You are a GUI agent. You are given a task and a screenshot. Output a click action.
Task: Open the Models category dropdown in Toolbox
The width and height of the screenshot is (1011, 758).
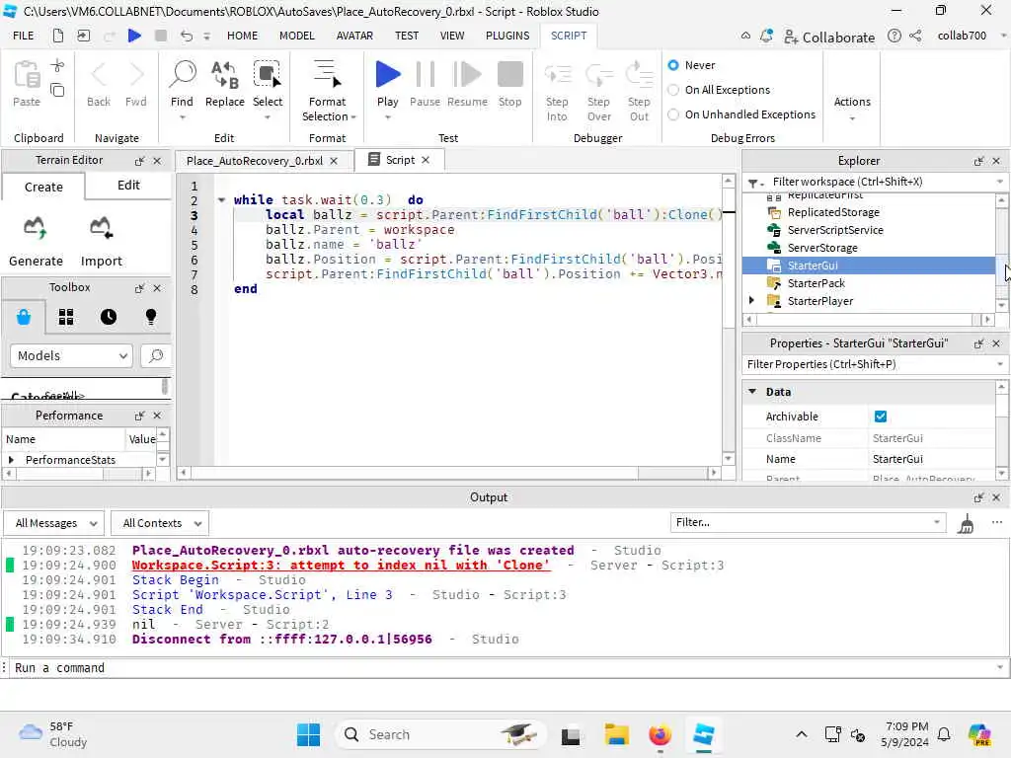pyautogui.click(x=71, y=355)
